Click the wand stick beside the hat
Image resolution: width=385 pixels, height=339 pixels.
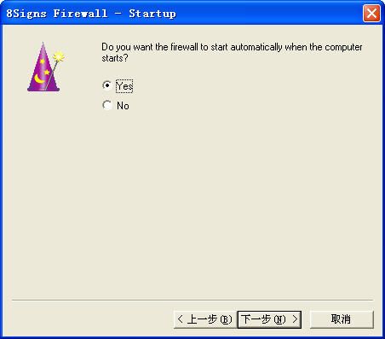coord(52,75)
